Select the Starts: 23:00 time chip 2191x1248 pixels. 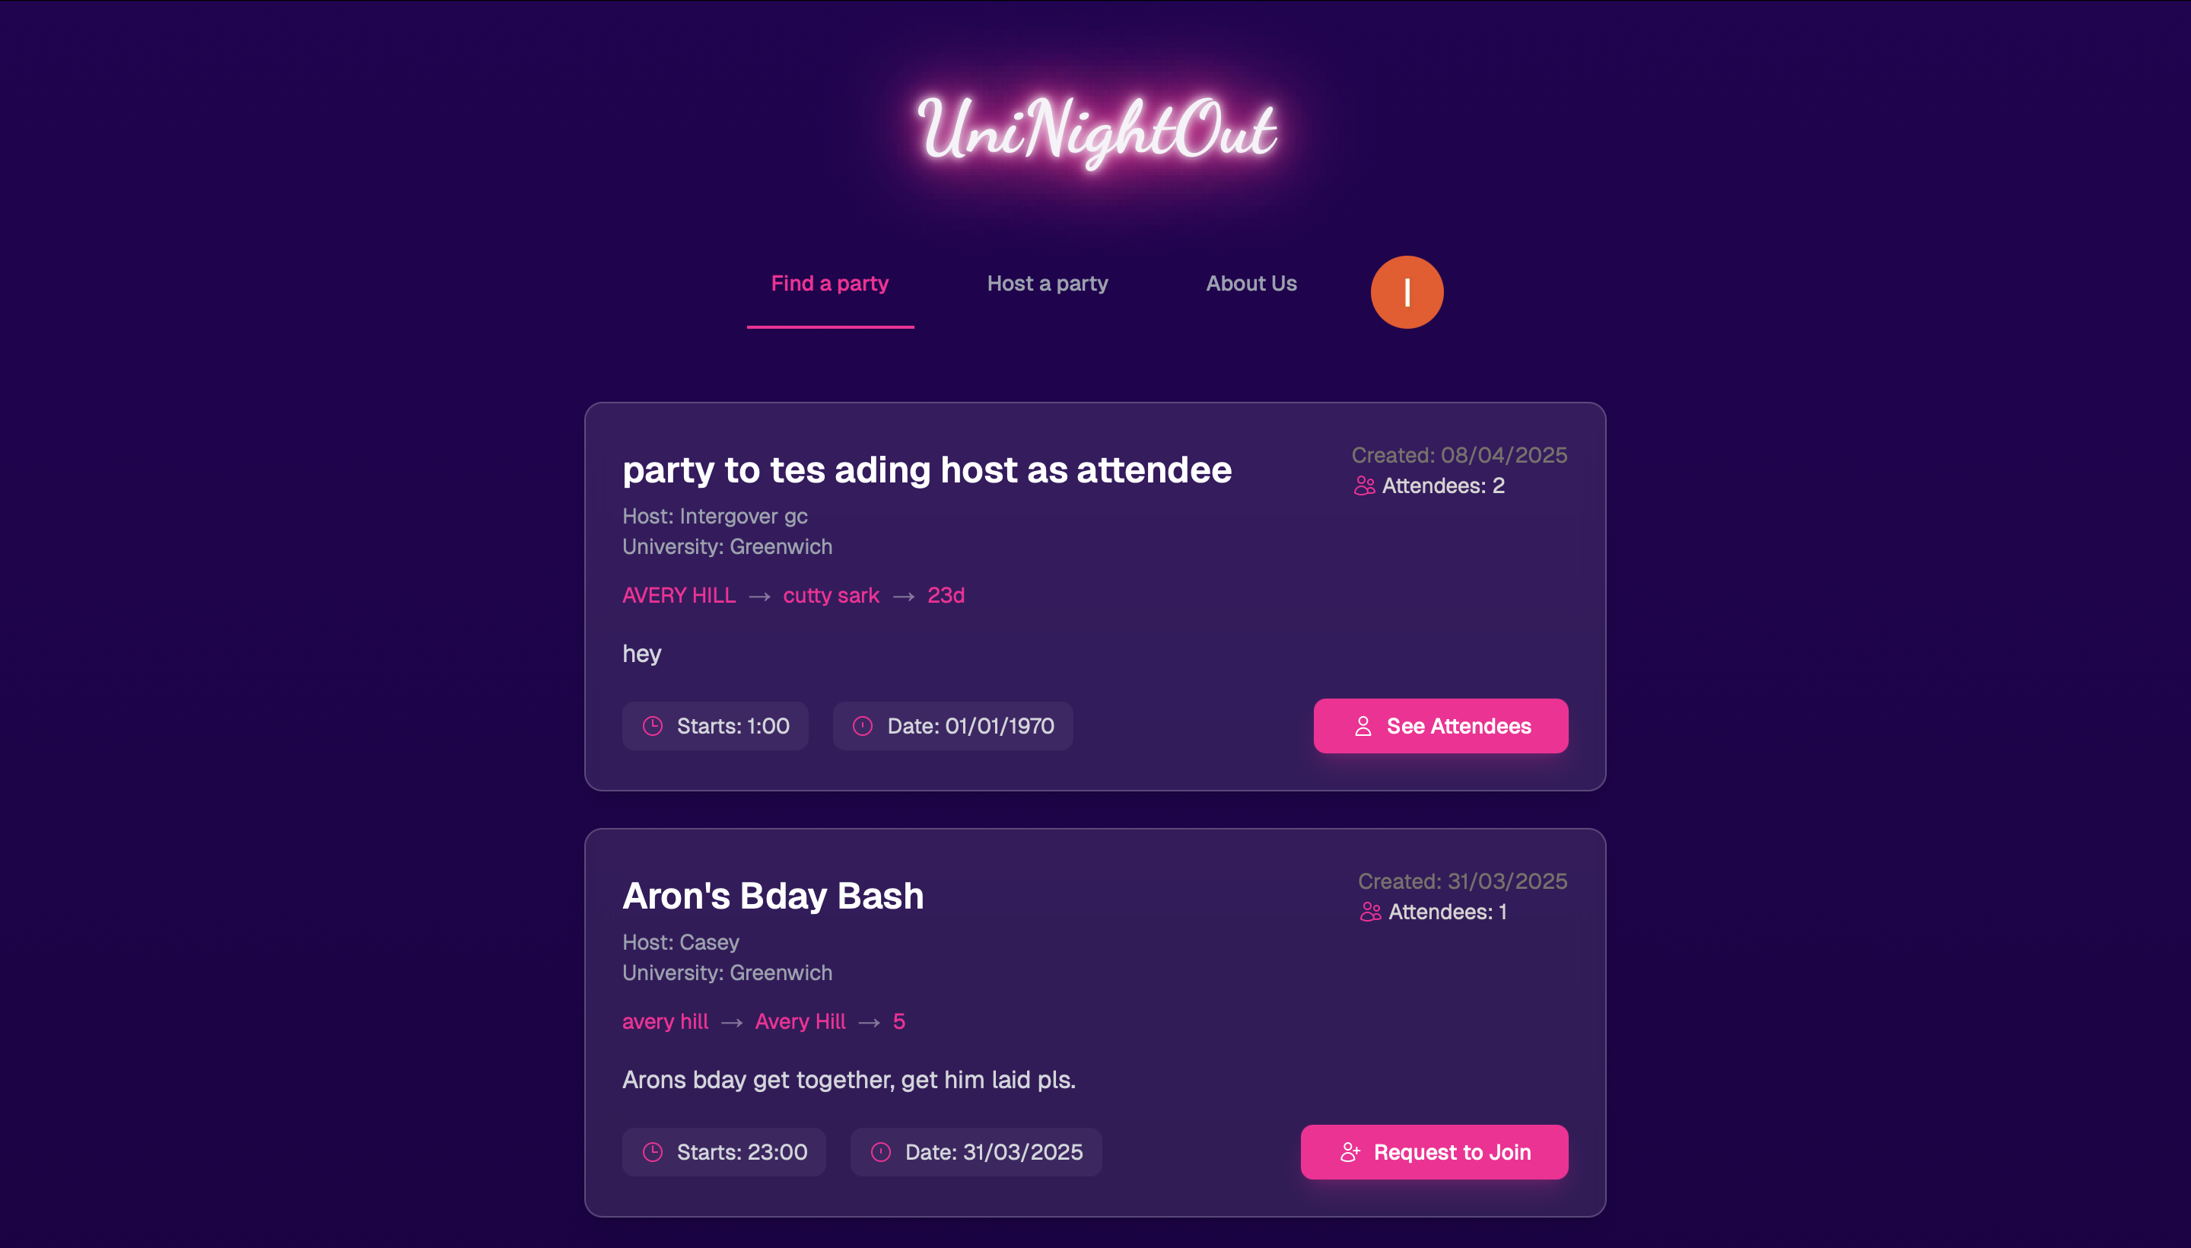724,1152
